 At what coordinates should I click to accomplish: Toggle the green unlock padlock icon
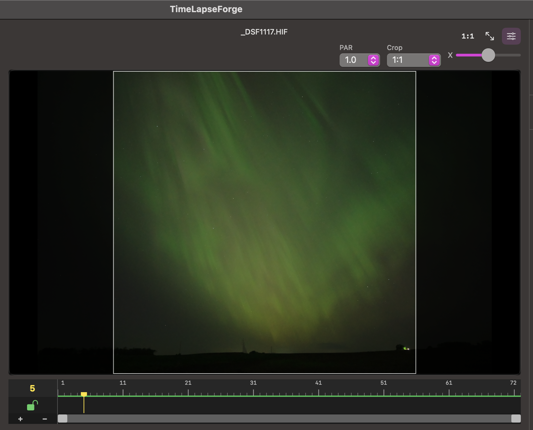click(x=32, y=405)
